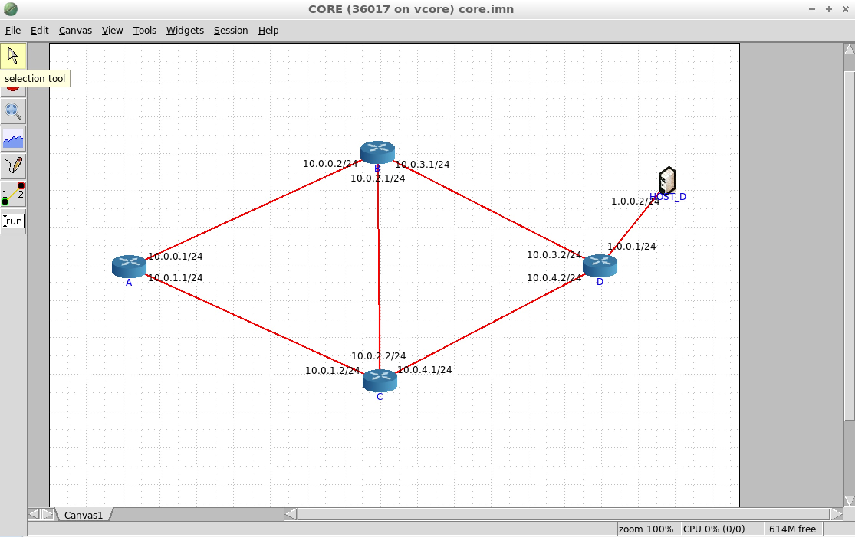Click horizontal scrollbar right arrow
The image size is (855, 537).
click(x=836, y=514)
